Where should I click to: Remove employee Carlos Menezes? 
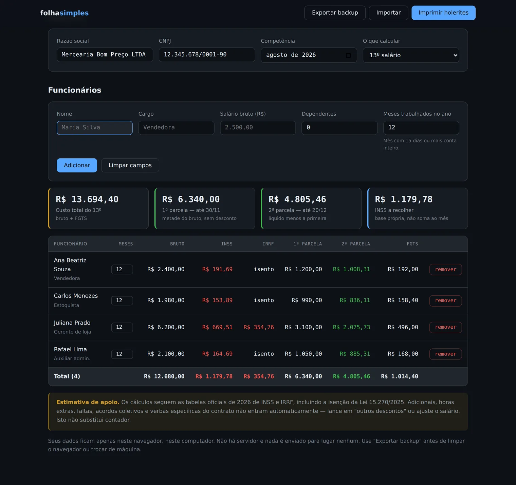(x=445, y=300)
